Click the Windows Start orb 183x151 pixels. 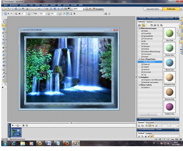(x=5, y=143)
